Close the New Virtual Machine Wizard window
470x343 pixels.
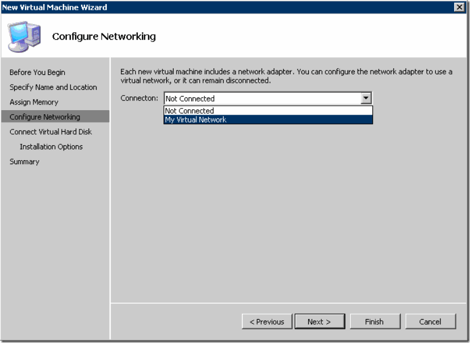(x=459, y=7)
